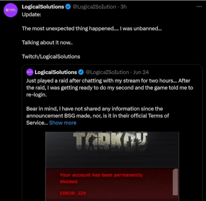Open the top LogicalSolutions display name

coord(43,7)
